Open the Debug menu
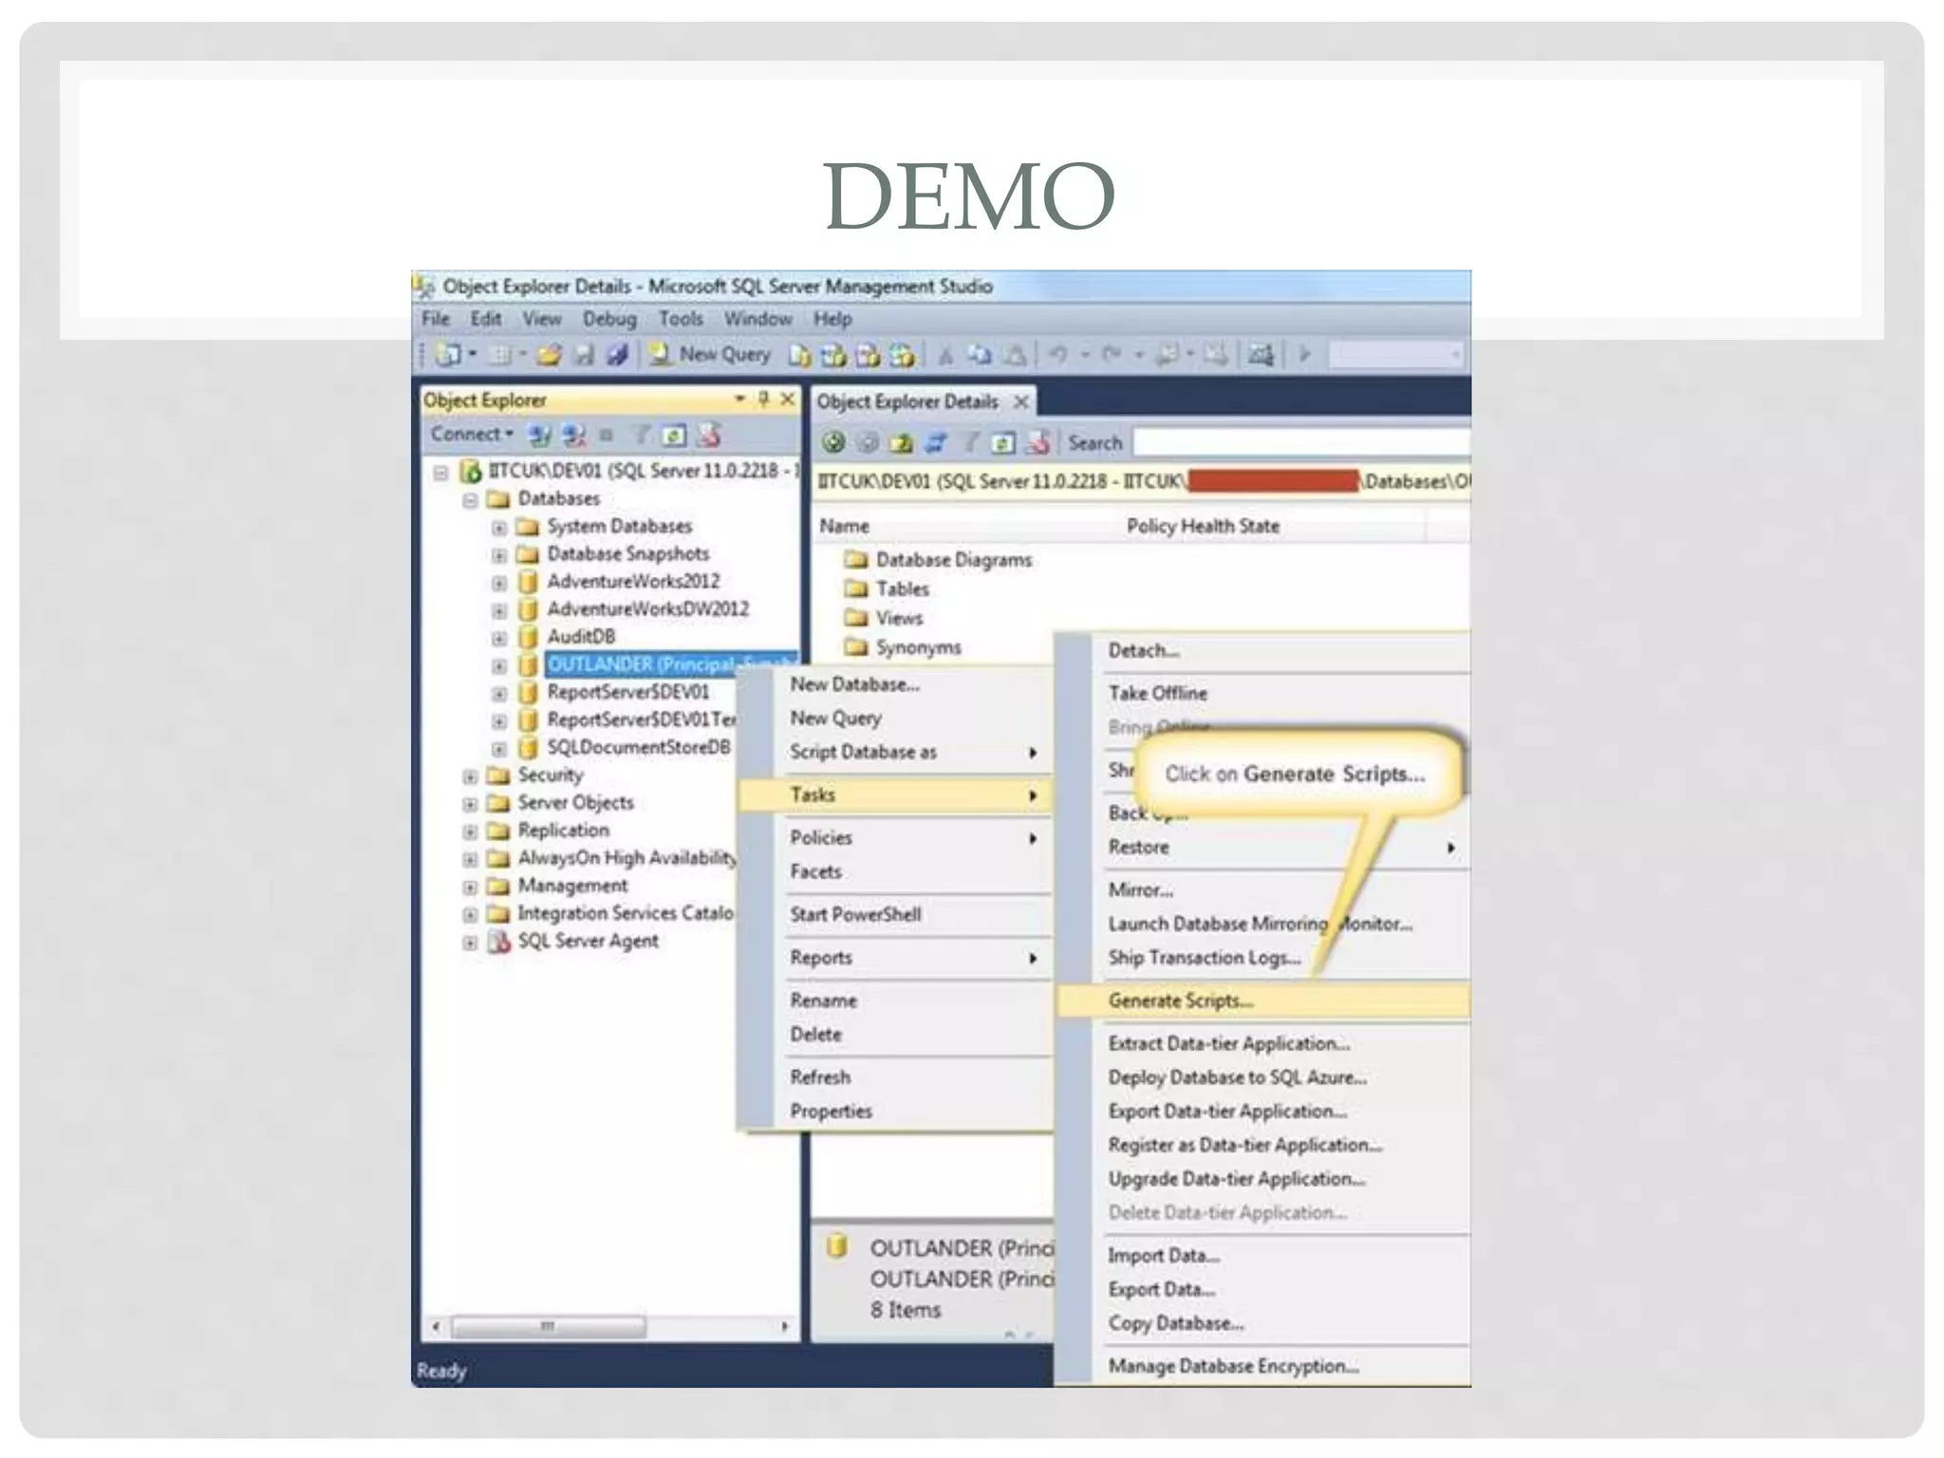 pos(609,319)
